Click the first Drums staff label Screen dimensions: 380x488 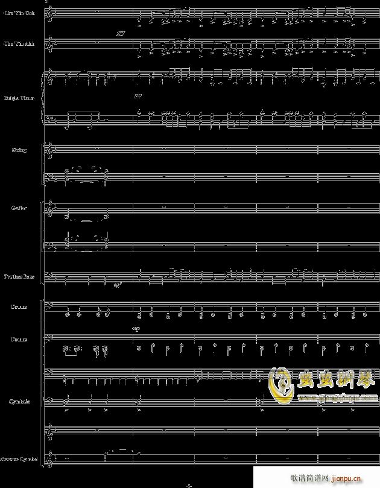tap(18, 307)
